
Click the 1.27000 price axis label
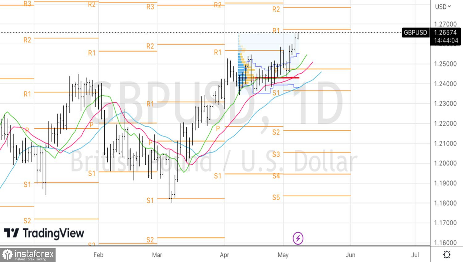click(445, 24)
